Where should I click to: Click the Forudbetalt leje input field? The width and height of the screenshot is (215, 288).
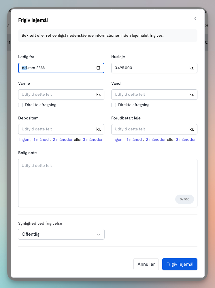tap(154, 129)
